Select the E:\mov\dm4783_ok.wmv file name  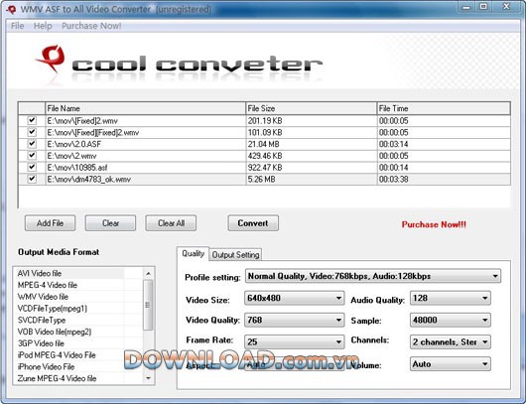click(89, 180)
